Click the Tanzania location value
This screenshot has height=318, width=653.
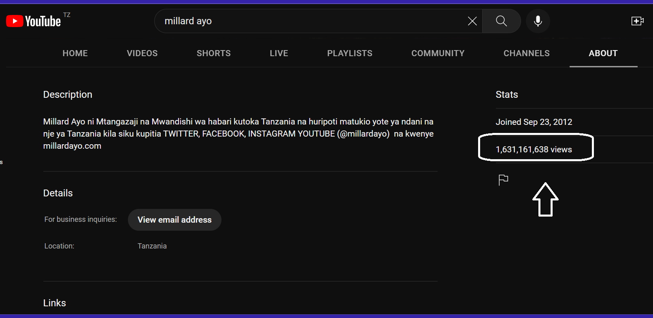[x=152, y=246]
